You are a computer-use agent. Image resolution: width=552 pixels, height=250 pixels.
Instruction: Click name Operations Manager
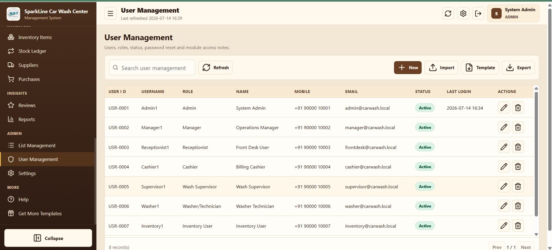click(257, 128)
